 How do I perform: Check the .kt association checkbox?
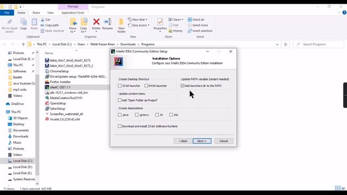coord(157,115)
